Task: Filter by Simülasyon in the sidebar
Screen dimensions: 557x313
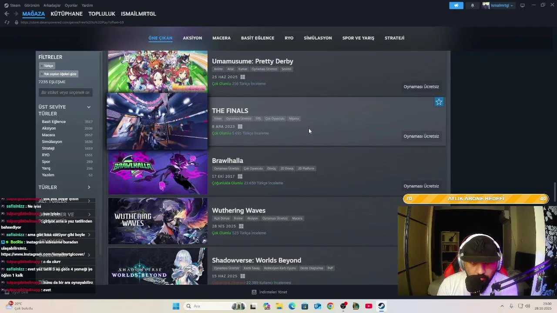Action: tap(52, 142)
